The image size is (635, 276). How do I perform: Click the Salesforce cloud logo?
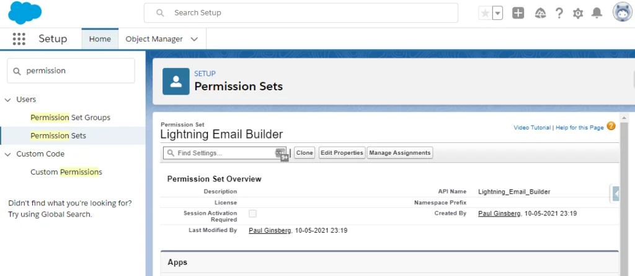point(25,13)
